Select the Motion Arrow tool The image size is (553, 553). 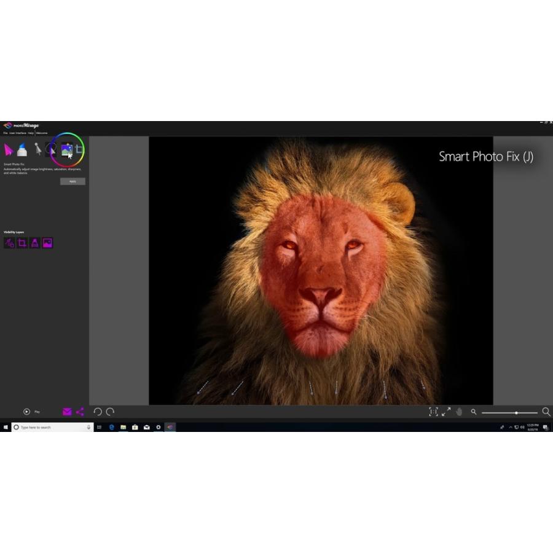coord(7,148)
